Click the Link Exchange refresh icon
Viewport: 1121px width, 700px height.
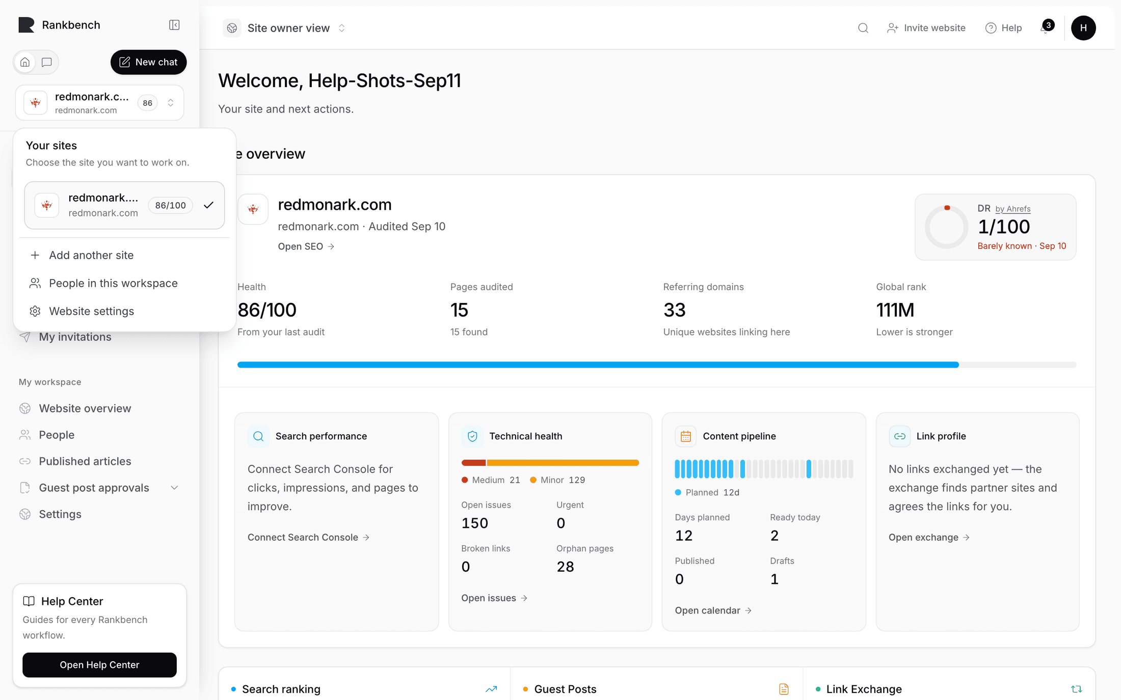[1076, 689]
